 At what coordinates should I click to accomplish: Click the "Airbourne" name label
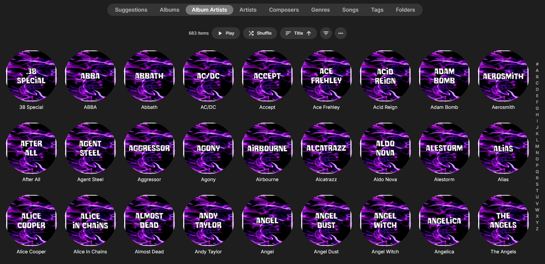coord(267,179)
